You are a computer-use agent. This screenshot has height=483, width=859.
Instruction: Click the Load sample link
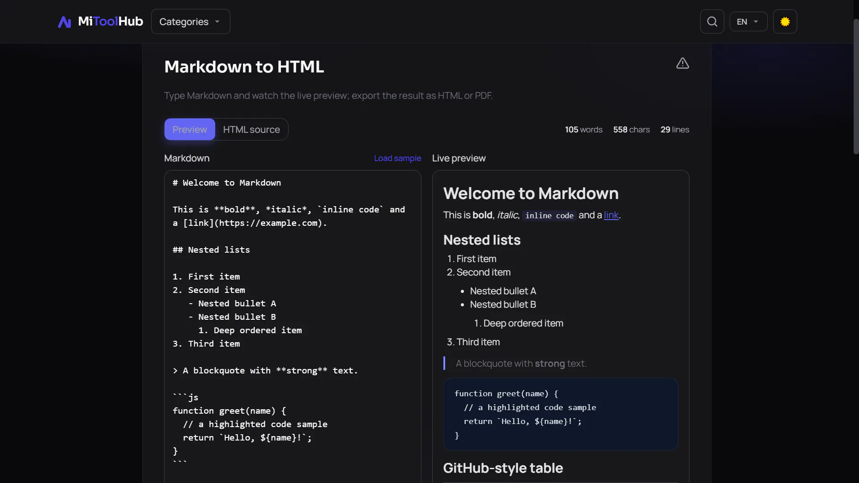click(x=397, y=158)
